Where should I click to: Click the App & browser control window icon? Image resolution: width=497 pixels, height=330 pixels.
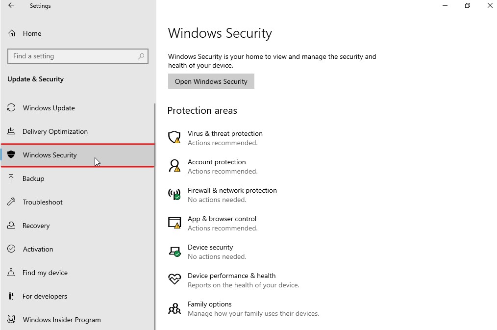click(174, 223)
